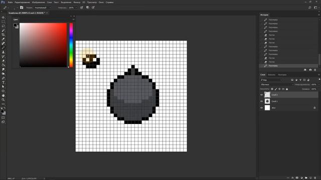Select the Clone Stamp tool
Screen dimensions: 321x180
pos(3,52)
